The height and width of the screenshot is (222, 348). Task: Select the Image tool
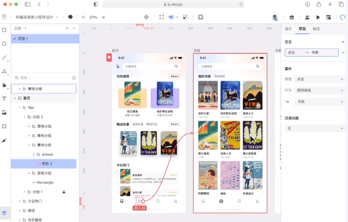(x=4, y=112)
